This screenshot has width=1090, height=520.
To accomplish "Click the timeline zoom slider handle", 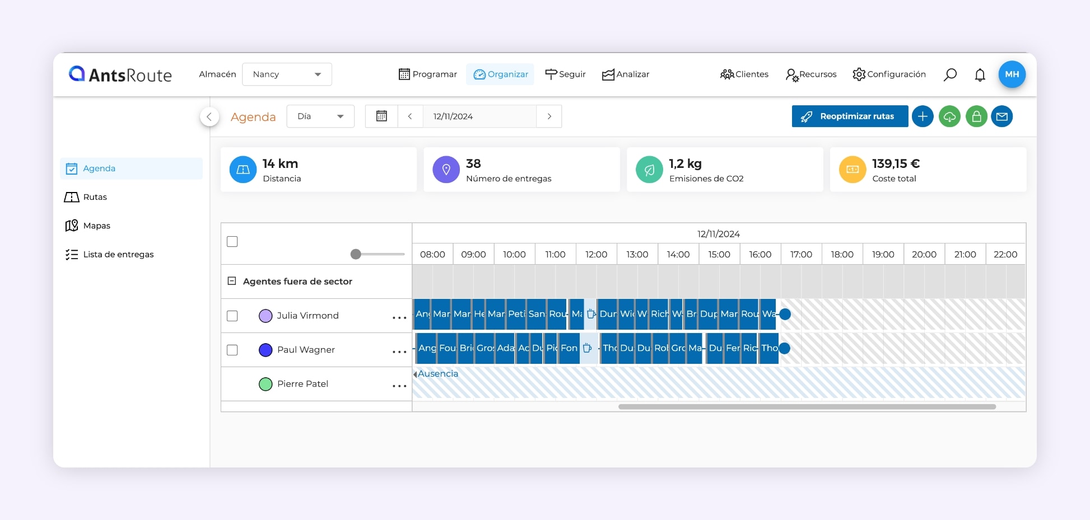I will [356, 254].
